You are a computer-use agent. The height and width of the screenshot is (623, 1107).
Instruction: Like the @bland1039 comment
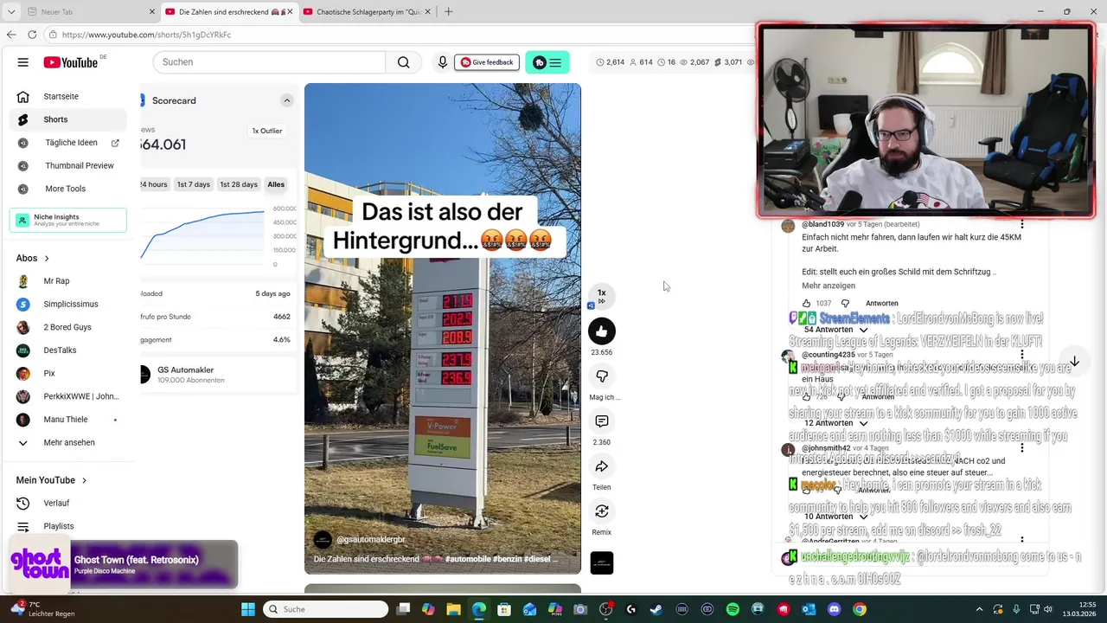pyautogui.click(x=806, y=304)
